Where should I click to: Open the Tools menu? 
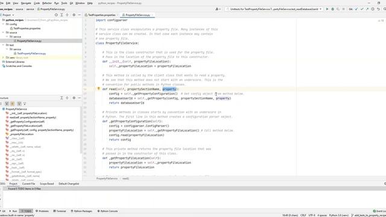coord(64,3)
